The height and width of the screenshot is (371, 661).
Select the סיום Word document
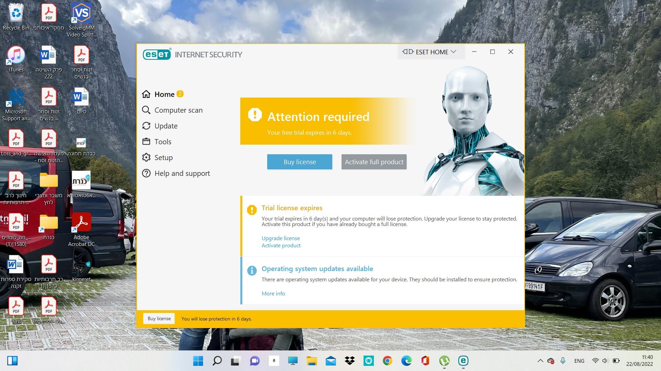pyautogui.click(x=82, y=101)
